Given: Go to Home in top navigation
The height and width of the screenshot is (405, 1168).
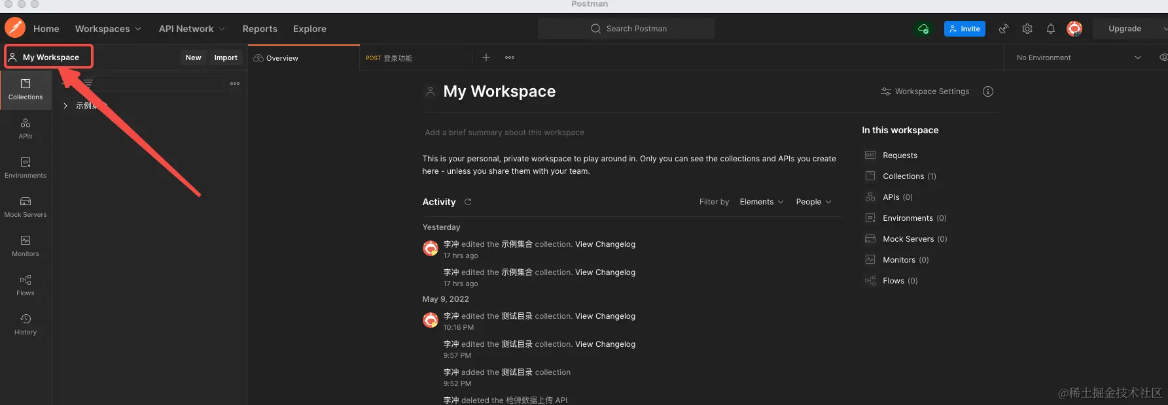Looking at the screenshot, I should pos(46,29).
